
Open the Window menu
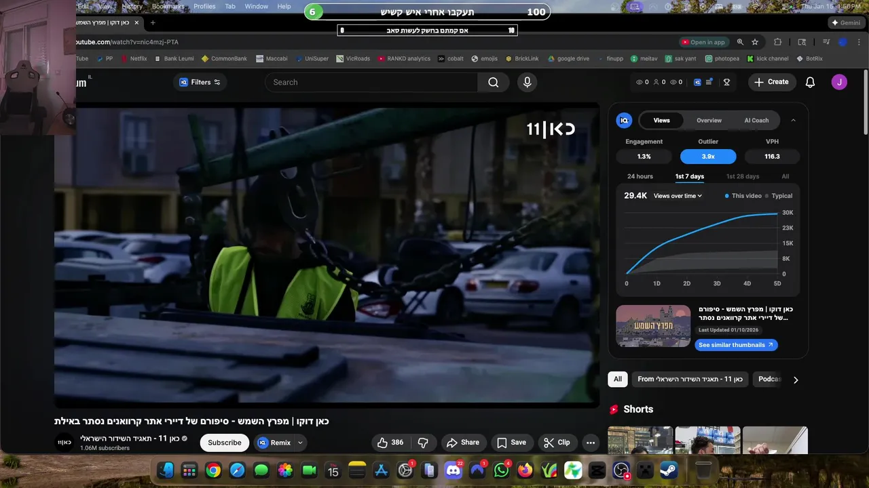coord(256,6)
